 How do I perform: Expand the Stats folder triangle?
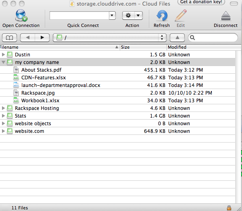point(3,116)
